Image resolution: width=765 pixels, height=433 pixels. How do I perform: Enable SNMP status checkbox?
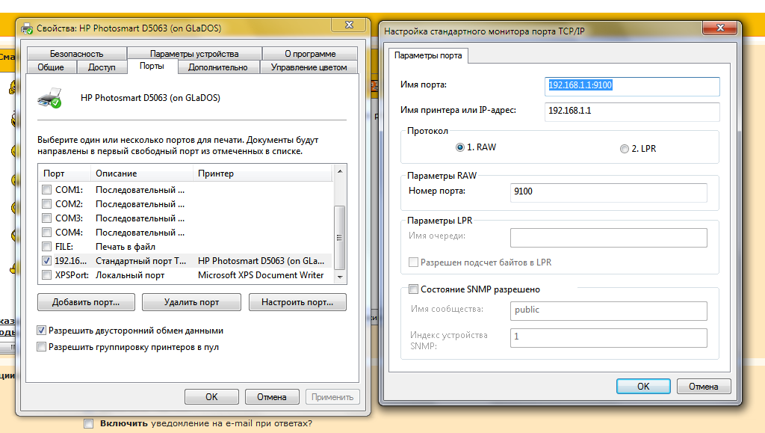[x=413, y=289]
